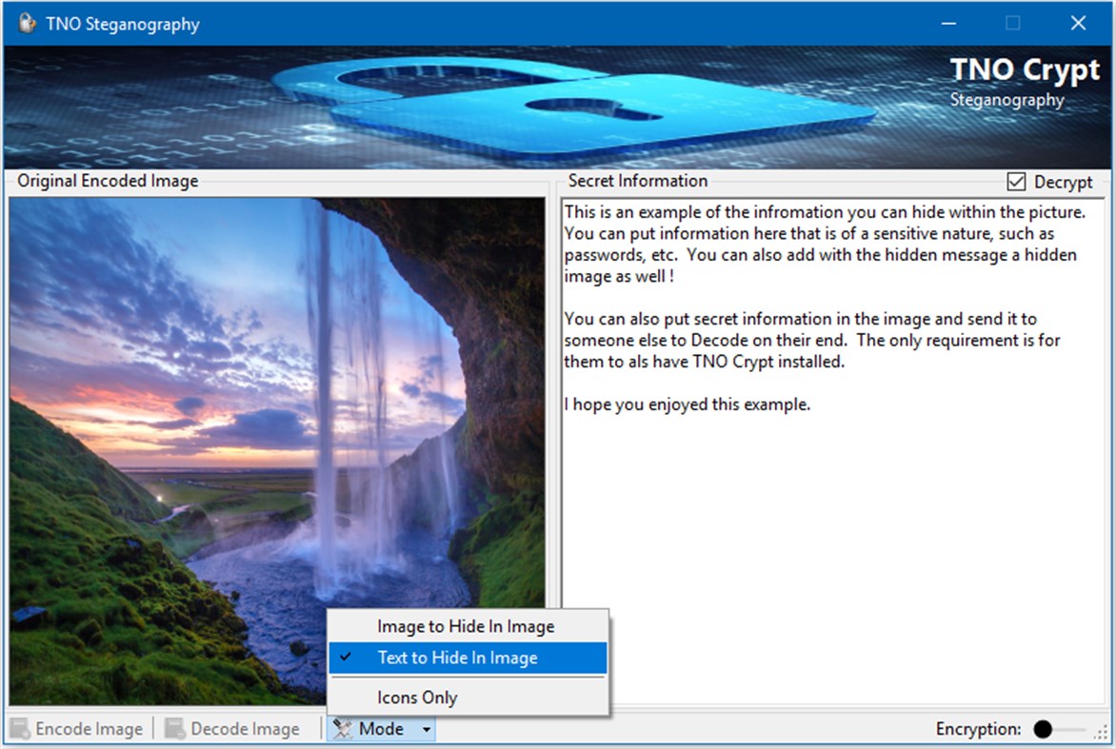The width and height of the screenshot is (1116, 749).
Task: Click the Encryption slider knob
Action: click(x=1045, y=729)
